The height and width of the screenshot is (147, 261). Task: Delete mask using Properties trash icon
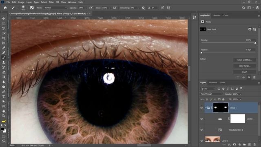coord(254,77)
